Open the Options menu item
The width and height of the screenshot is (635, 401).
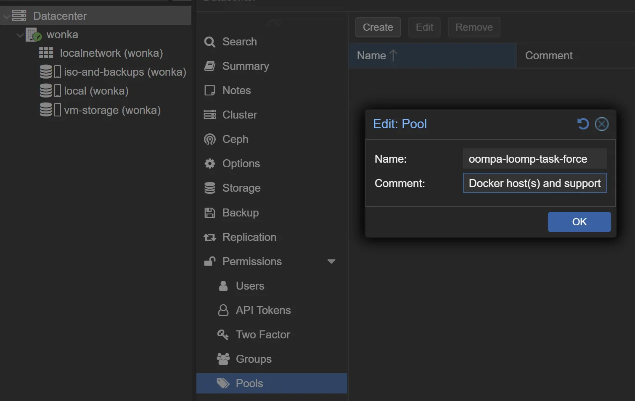click(272, 164)
